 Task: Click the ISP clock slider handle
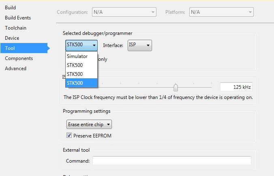pos(176,87)
